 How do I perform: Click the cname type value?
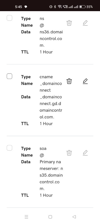pos(46,77)
